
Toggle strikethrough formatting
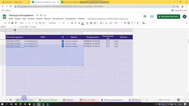pos(79,23)
